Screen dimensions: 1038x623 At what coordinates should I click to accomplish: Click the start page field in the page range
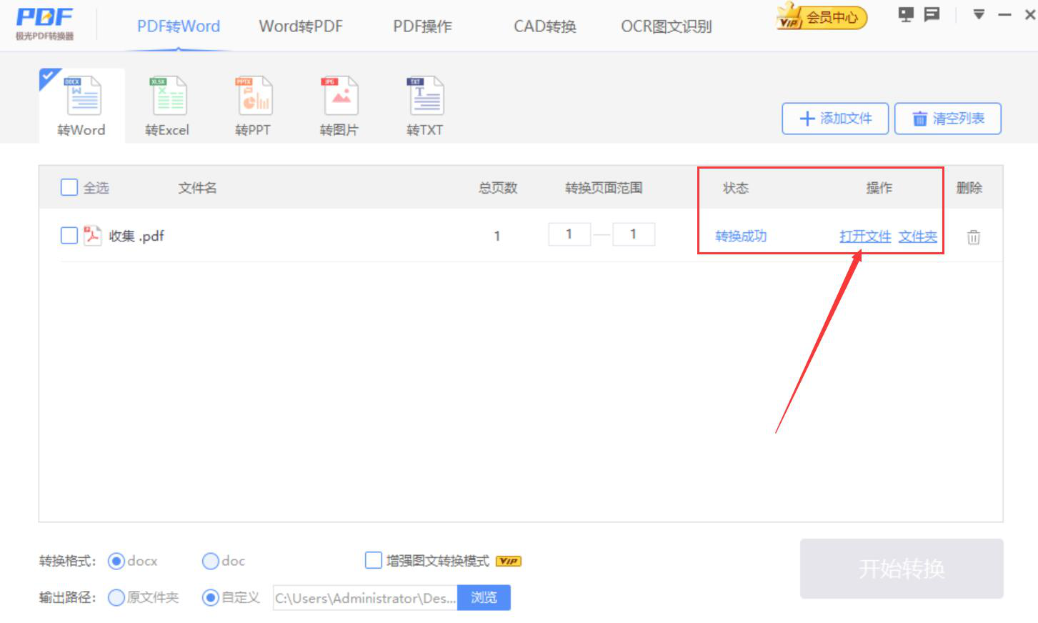tap(569, 234)
